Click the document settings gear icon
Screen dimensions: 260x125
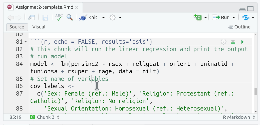pos(112,17)
